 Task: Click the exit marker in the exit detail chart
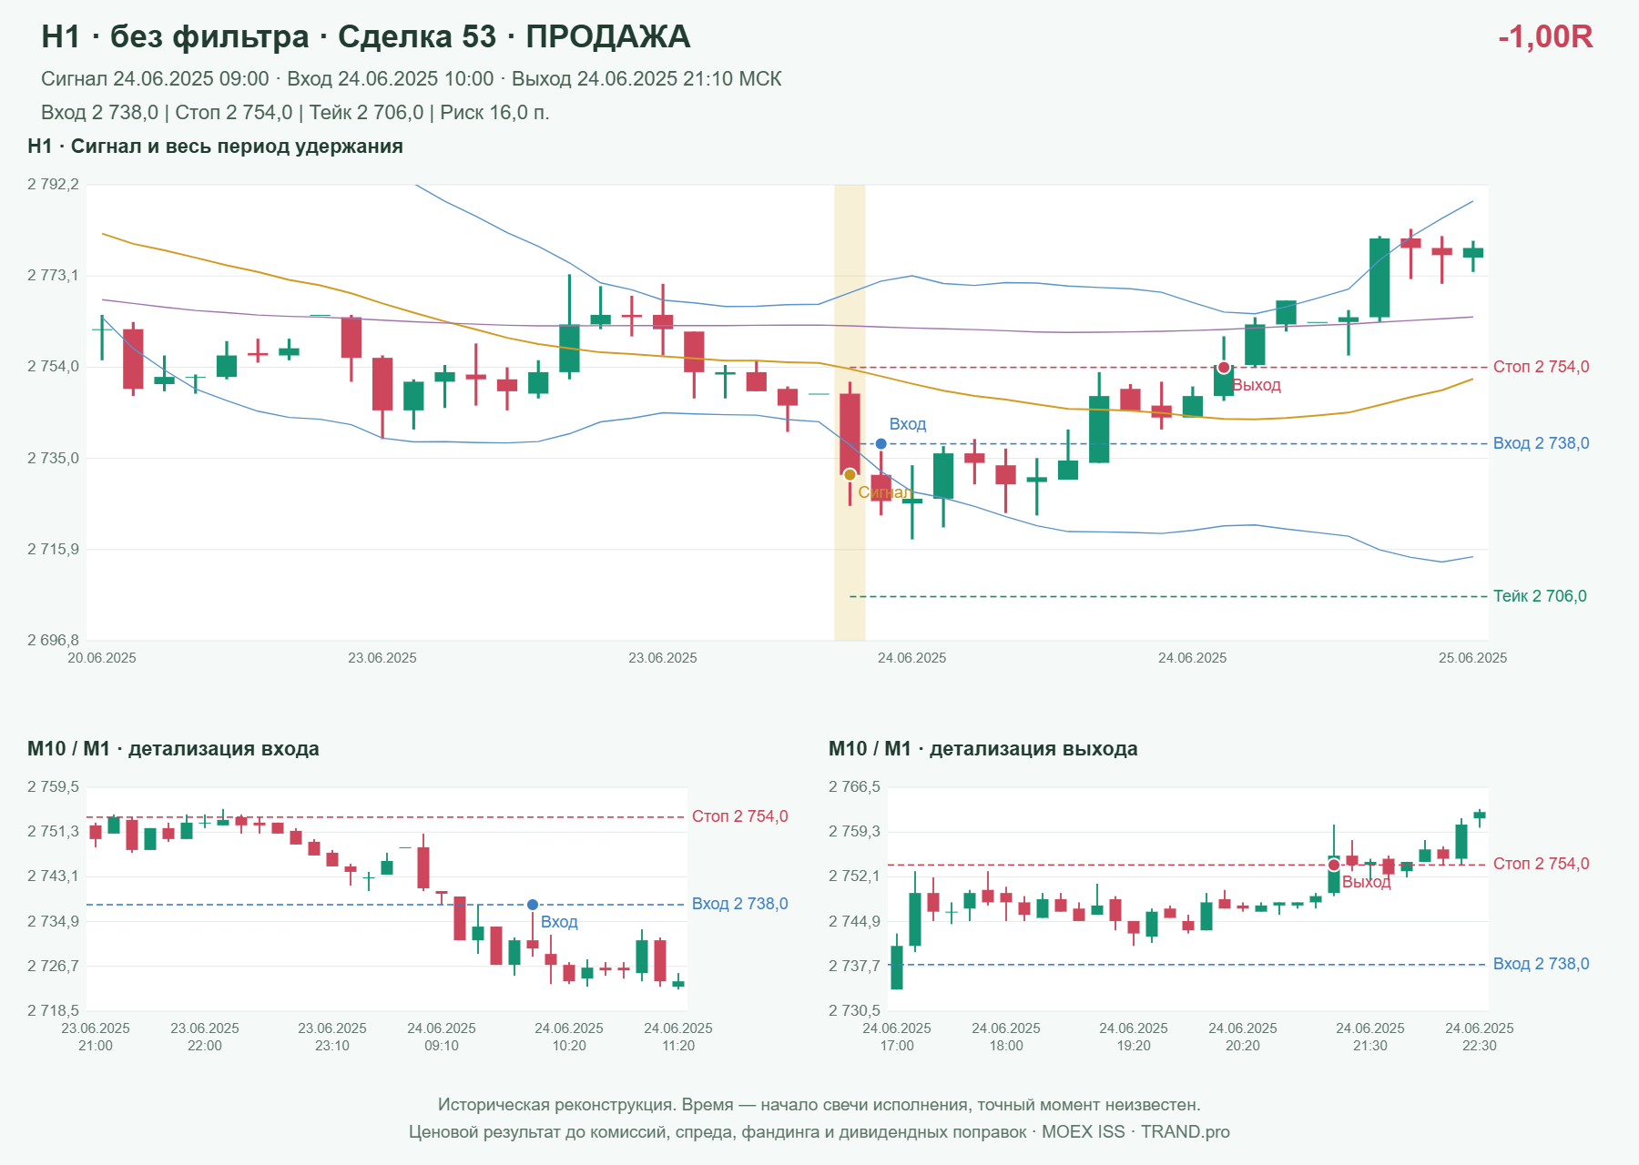click(1334, 865)
